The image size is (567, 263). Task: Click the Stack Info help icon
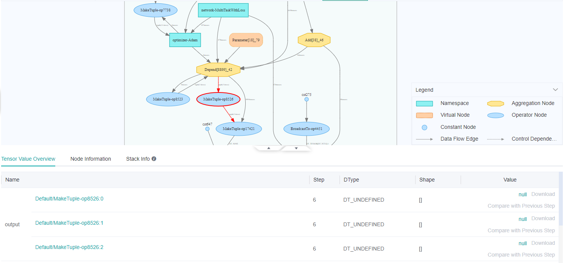click(154, 159)
